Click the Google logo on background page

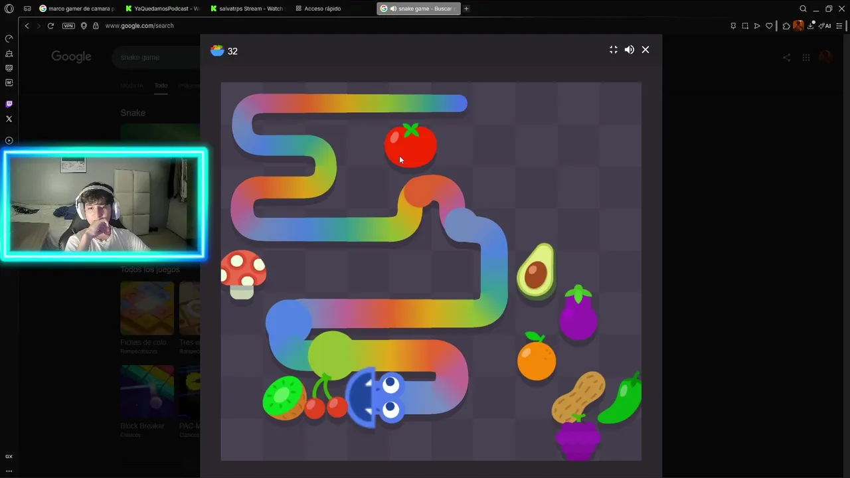71,57
